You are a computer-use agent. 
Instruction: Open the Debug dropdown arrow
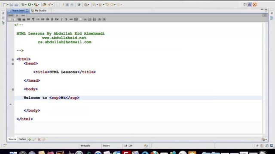click(26, 5)
